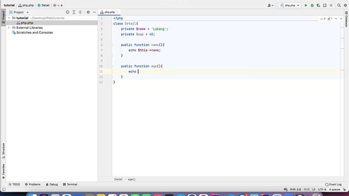Switch to the php.php editor tab
Viewport: 349px width, 196px height.
pos(110,12)
